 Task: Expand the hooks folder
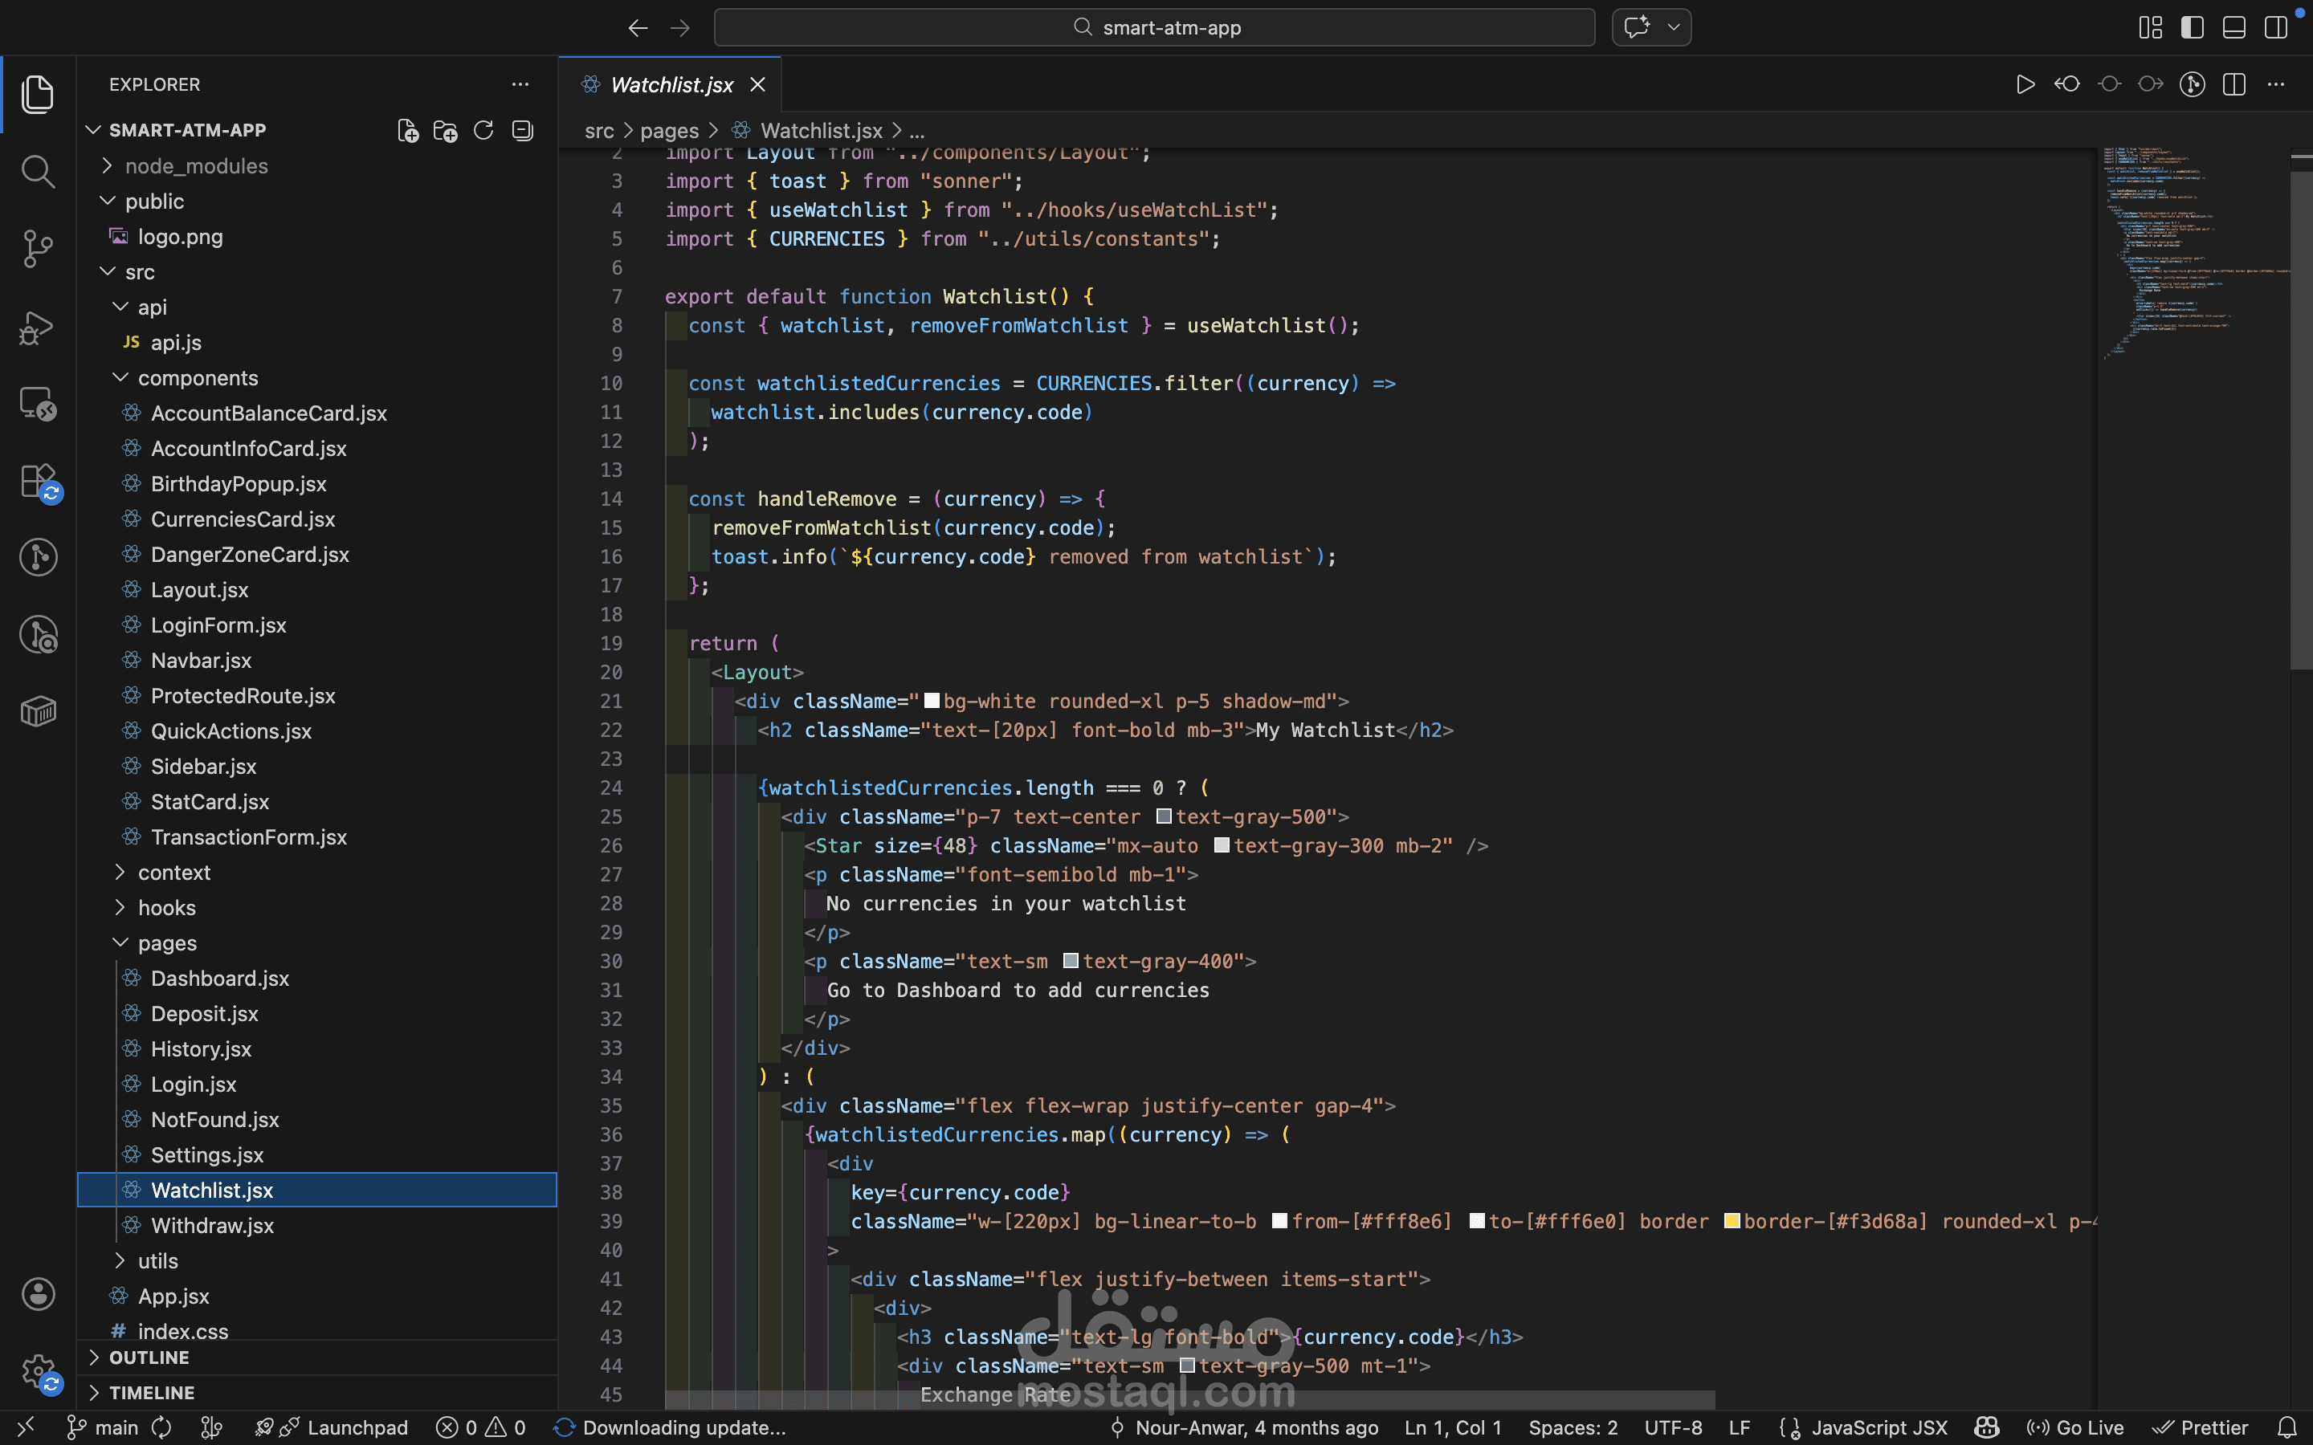click(166, 908)
